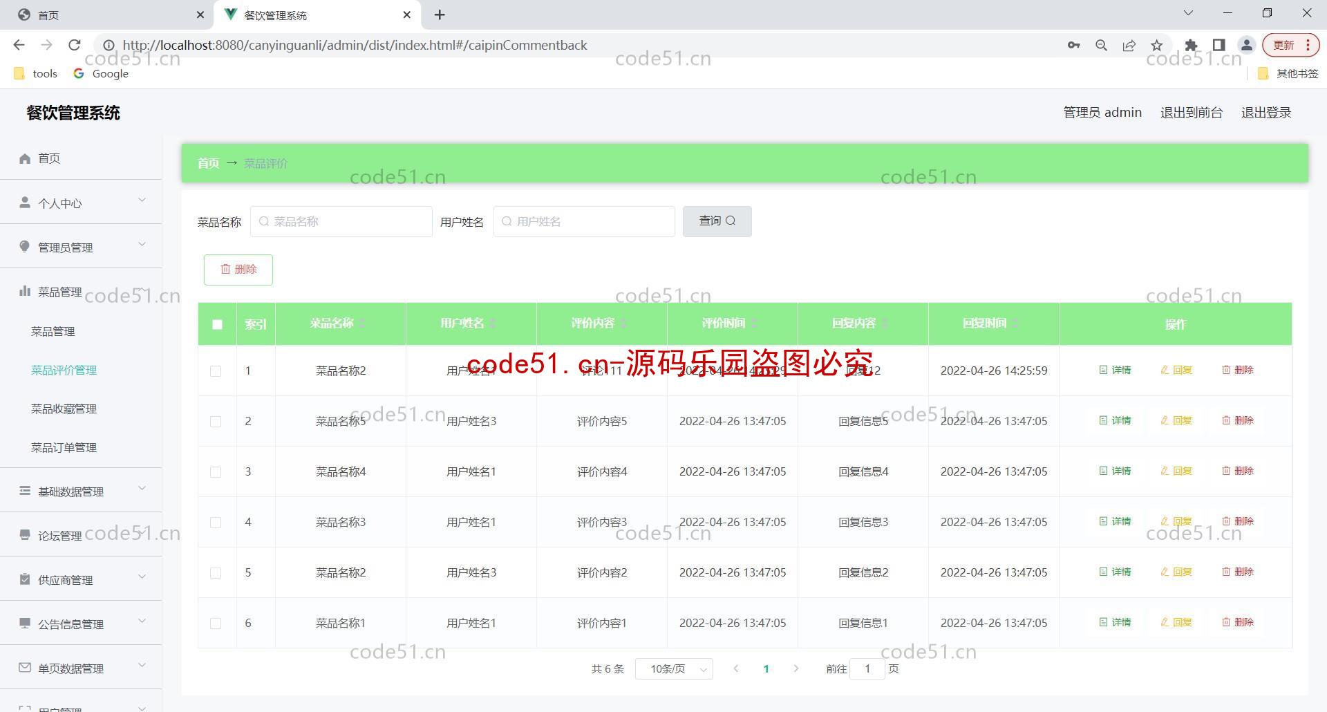Click the chat icon beside 论坛管理
The height and width of the screenshot is (712, 1327).
(25, 535)
